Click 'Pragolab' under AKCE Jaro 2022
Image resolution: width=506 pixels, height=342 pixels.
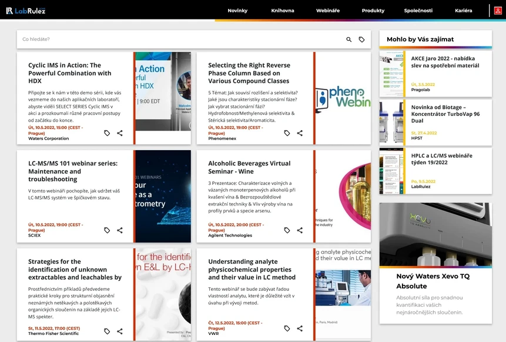pyautogui.click(x=420, y=90)
